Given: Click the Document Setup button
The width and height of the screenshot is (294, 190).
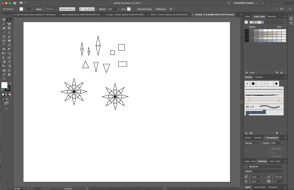Looking at the screenshot, I should pyautogui.click(x=144, y=9).
